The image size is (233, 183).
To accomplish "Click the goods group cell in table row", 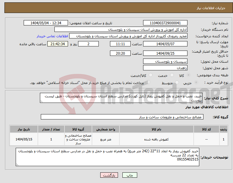I will [78, 139].
